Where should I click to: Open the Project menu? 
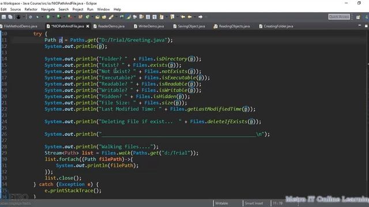(78, 9)
